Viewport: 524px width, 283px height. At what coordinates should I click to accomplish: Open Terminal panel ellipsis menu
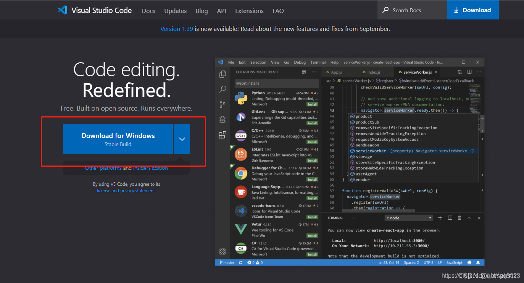click(x=353, y=218)
